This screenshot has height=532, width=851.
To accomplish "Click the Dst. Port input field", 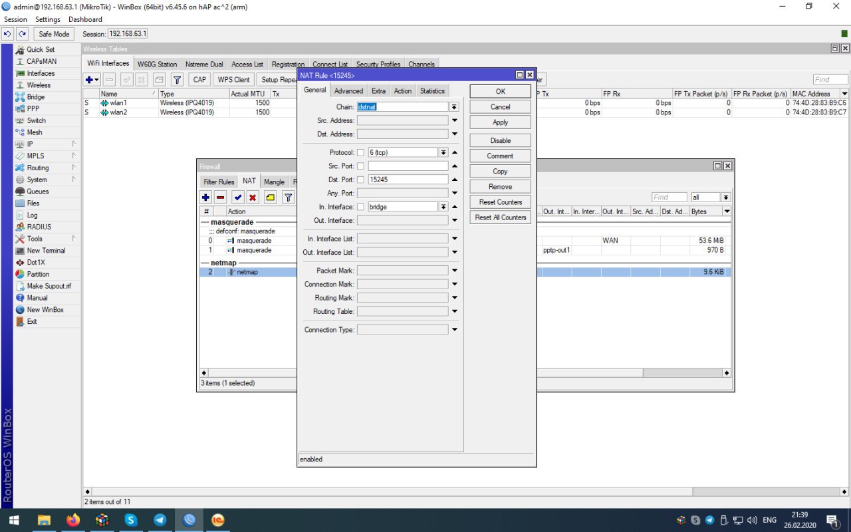I will pyautogui.click(x=408, y=180).
